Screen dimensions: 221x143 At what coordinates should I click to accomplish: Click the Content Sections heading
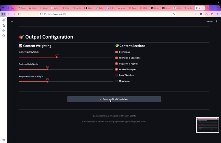(x=130, y=46)
